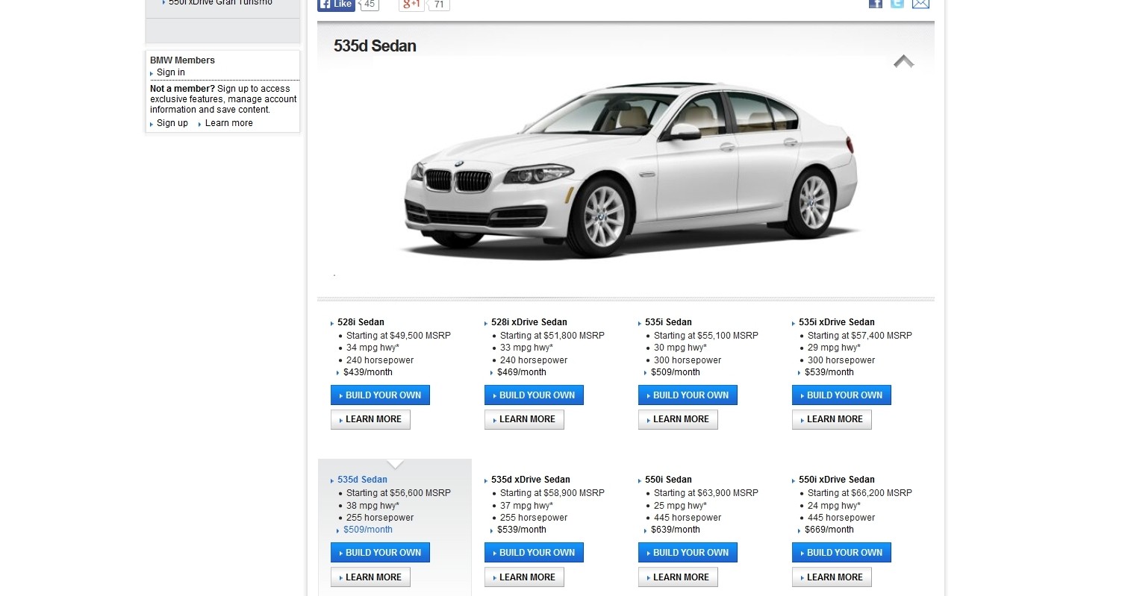The width and height of the screenshot is (1125, 596).
Task: Open the 550i xDrive Sedan model link
Action: coord(836,480)
